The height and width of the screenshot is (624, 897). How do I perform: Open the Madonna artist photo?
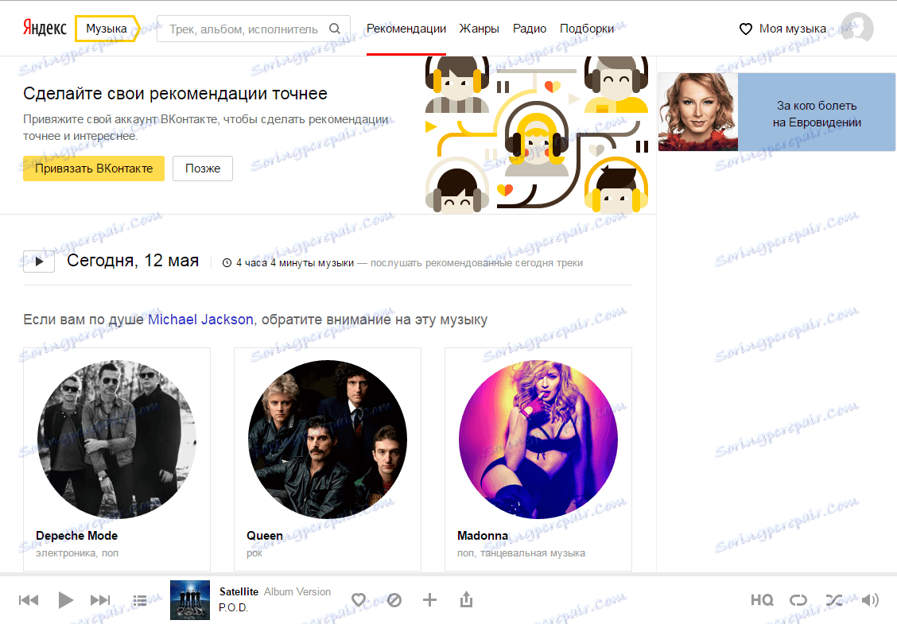(538, 440)
